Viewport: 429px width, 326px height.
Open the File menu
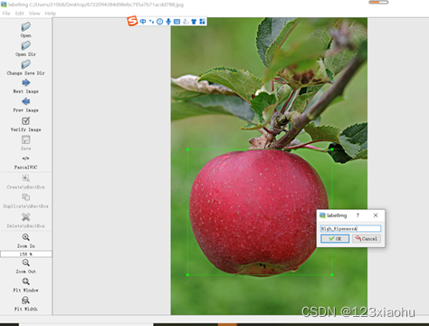tap(6, 14)
